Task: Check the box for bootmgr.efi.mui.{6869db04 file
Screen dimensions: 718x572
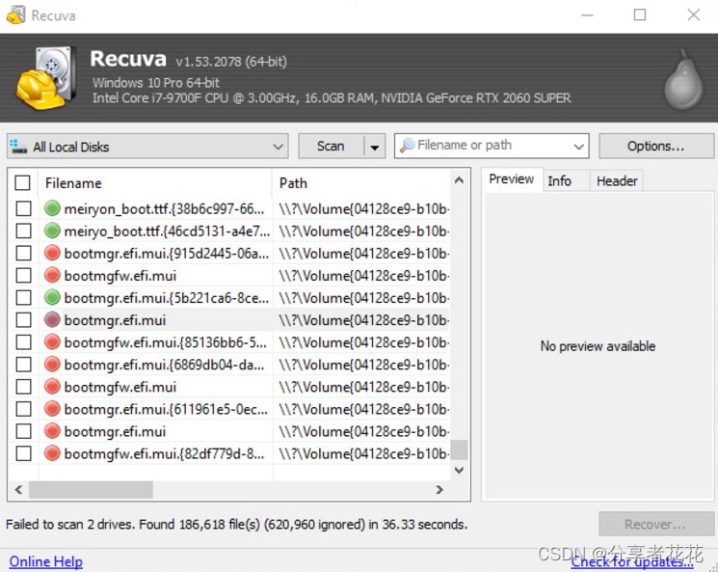Action: click(23, 365)
